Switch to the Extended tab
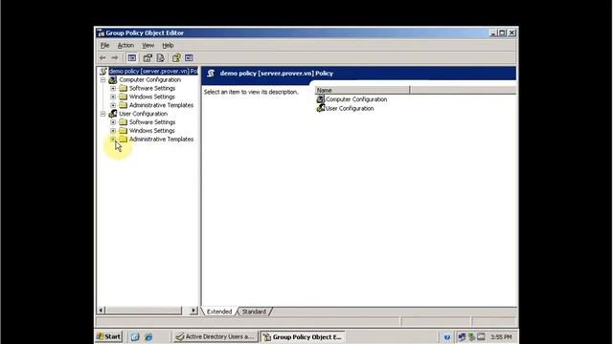Viewport: 613px width, 344px height. (x=219, y=312)
